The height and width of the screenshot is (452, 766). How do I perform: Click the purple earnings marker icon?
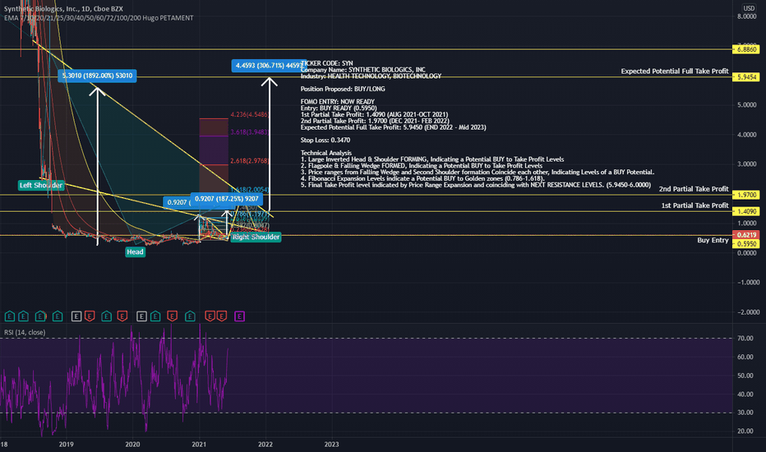[x=239, y=316]
